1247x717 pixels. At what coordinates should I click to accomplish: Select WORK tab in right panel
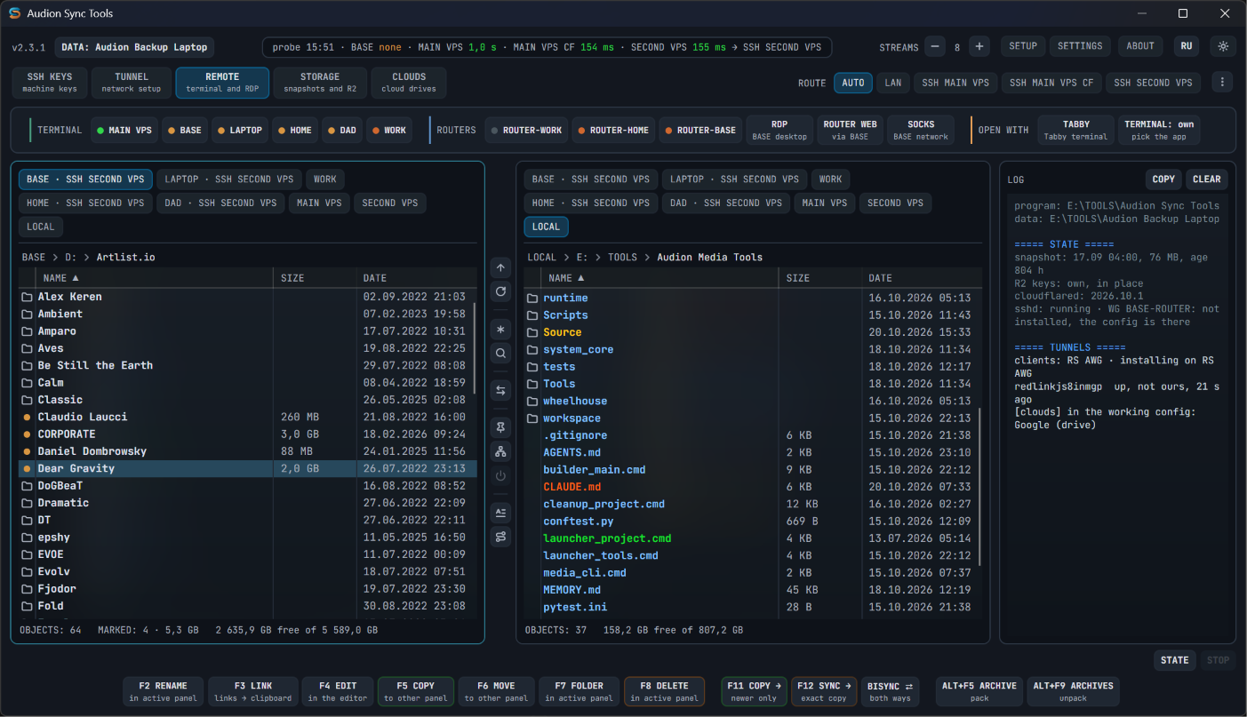pos(830,179)
